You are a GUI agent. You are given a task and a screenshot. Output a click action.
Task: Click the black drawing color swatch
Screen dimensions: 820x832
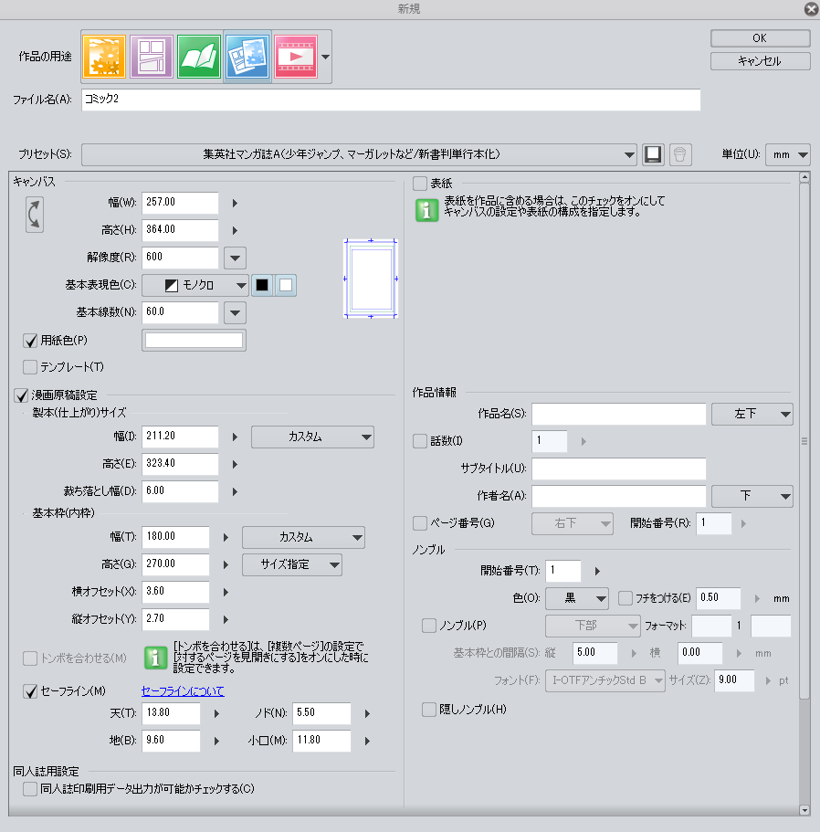pos(262,286)
